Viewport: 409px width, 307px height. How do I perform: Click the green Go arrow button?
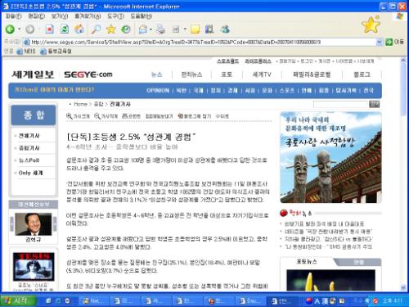389,42
